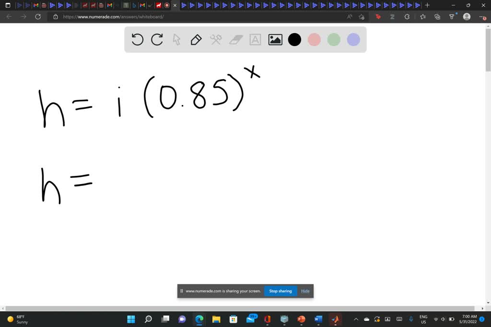
Task: Hide the screen sharing notification bar
Action: pos(305,291)
